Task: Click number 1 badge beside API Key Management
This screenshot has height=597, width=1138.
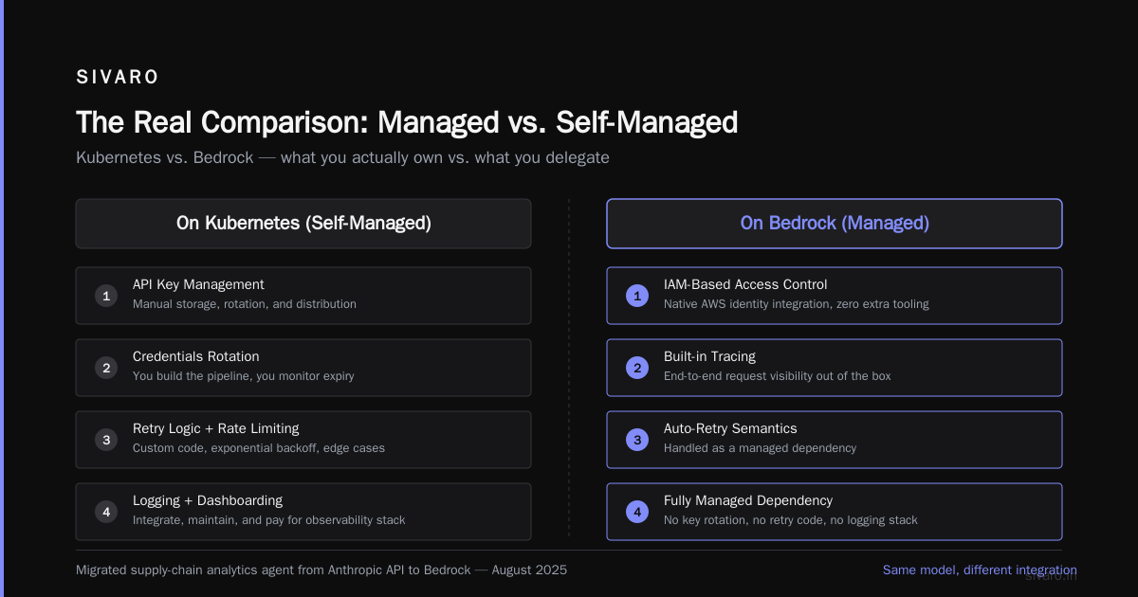Action: pos(106,296)
